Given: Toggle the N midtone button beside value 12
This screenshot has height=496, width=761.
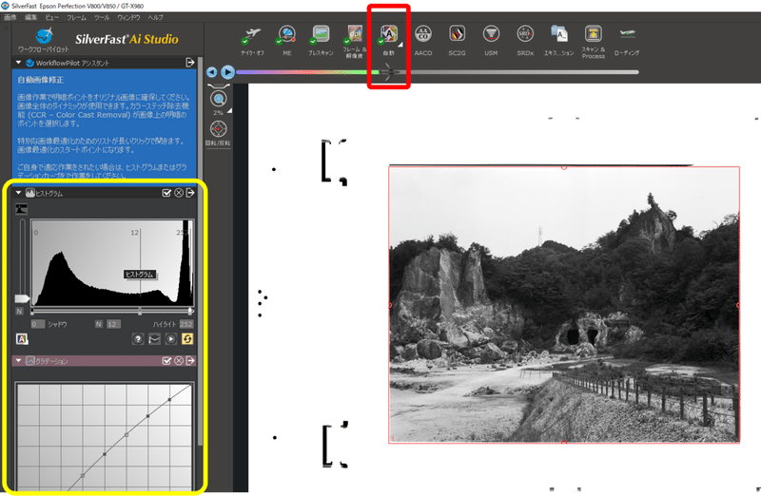Looking at the screenshot, I should pos(99,324).
